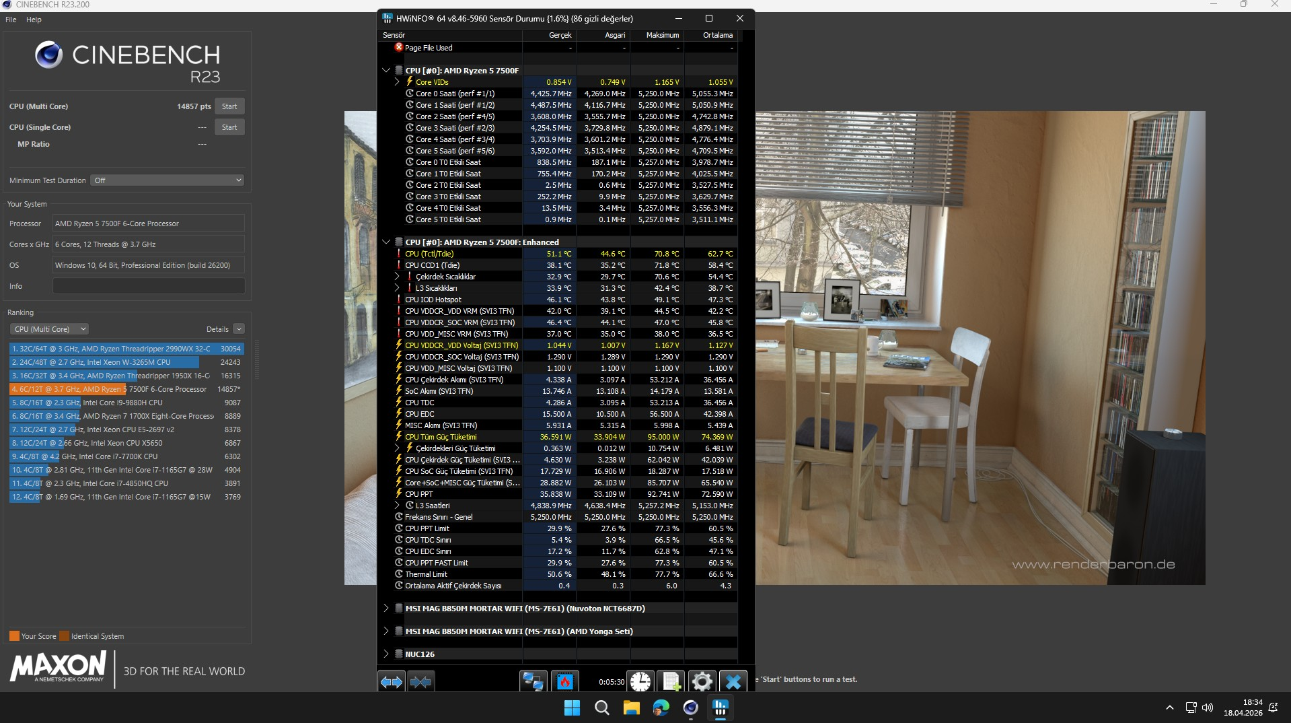Open volume control in system tray
Screen dimensions: 1291x723
(x=1208, y=708)
